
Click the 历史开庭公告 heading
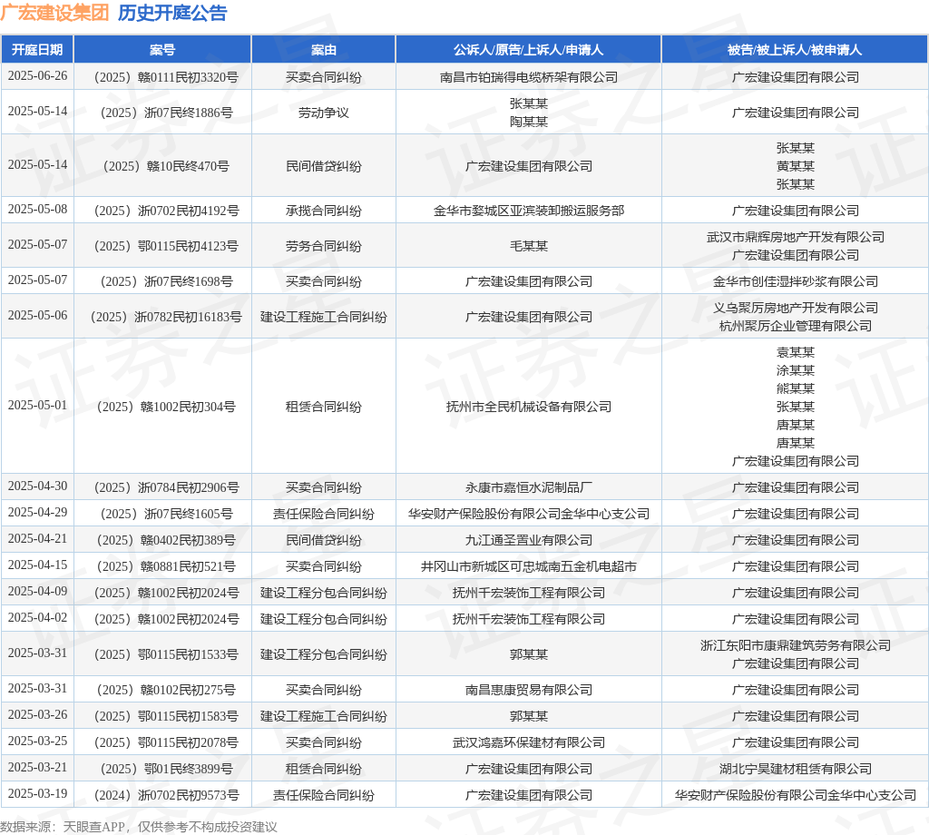tap(172, 13)
